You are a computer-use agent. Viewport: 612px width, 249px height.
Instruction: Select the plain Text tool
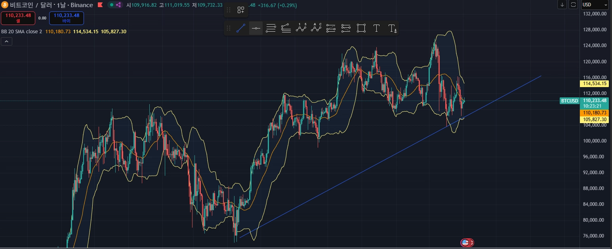tap(376, 28)
